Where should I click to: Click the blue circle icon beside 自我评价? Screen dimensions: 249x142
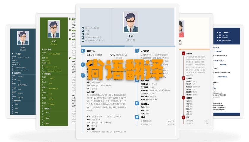click(137, 51)
